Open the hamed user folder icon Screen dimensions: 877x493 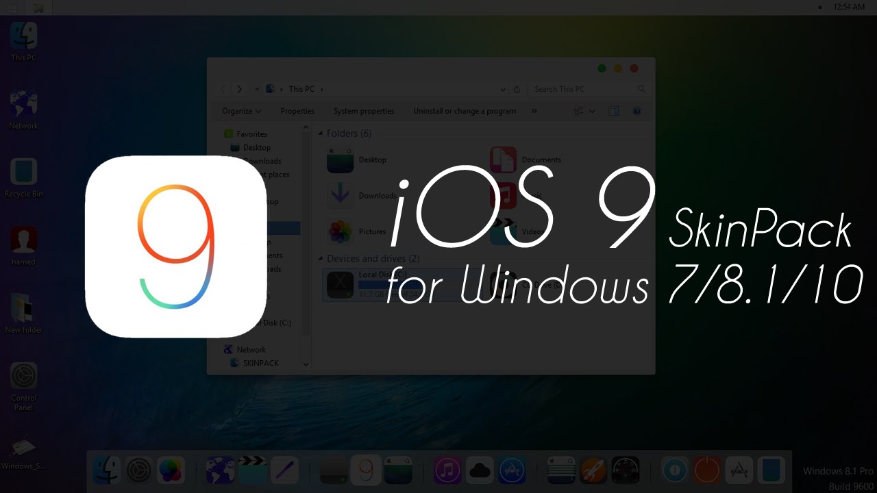click(24, 245)
